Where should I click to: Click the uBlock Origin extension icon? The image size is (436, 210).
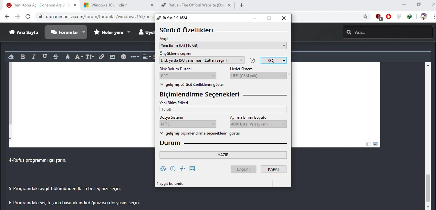[x=379, y=17]
